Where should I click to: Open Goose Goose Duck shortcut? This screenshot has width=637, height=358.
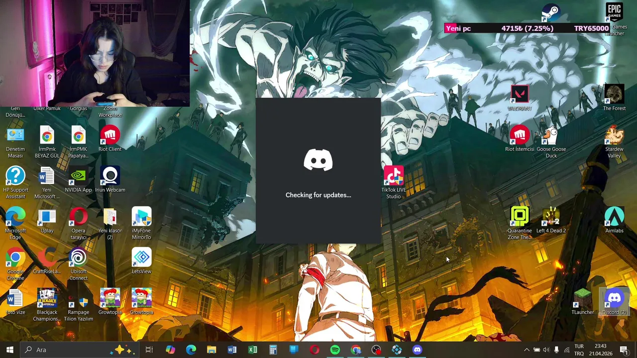[551, 142]
